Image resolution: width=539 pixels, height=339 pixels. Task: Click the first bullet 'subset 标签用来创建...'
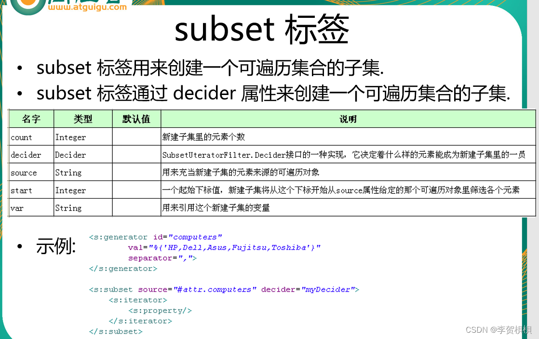pos(210,68)
